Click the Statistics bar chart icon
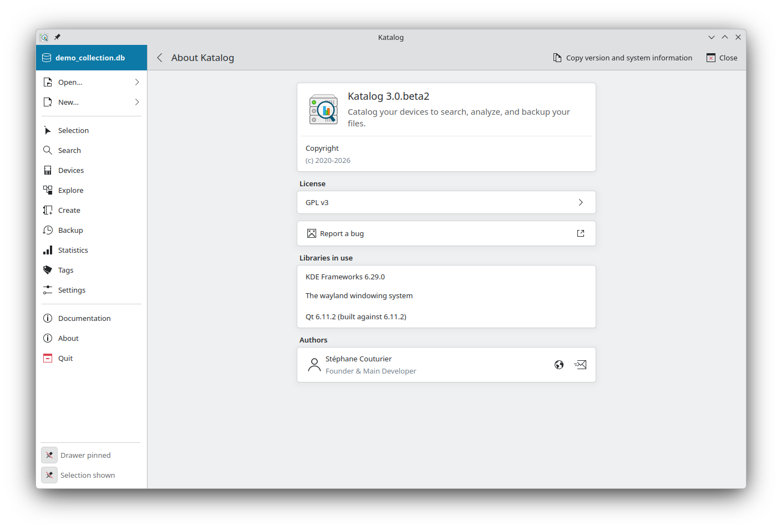Viewport: 782px width, 531px height. pos(48,250)
